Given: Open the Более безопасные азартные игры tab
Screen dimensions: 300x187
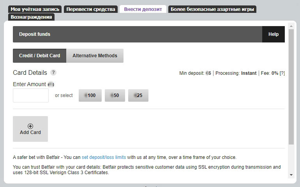Looking at the screenshot, I should tap(212, 9).
